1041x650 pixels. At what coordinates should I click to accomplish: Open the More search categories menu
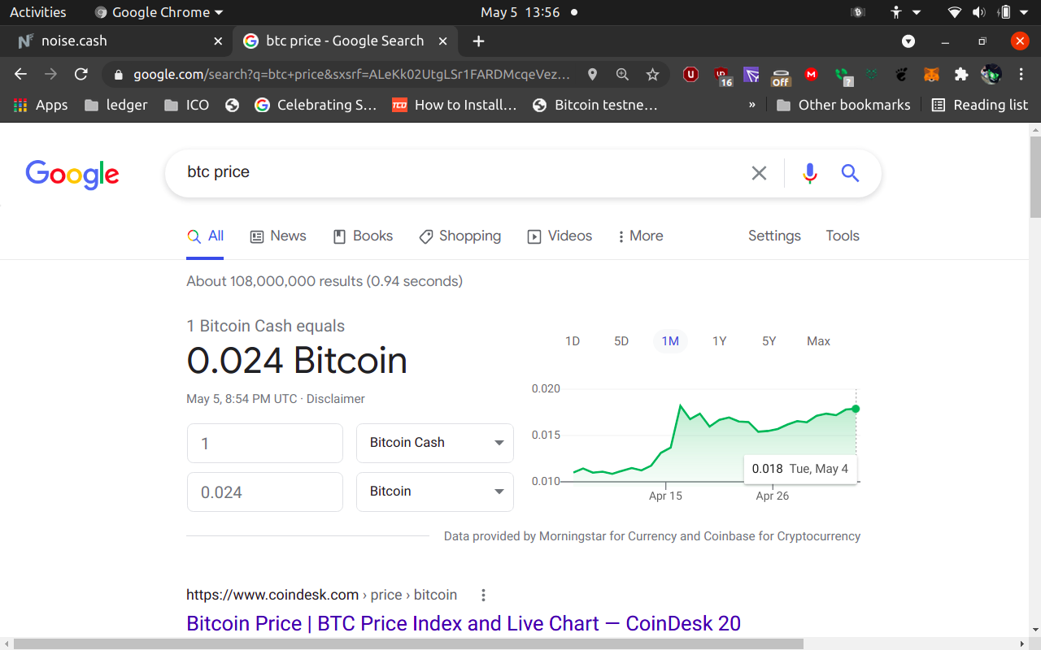tap(640, 236)
